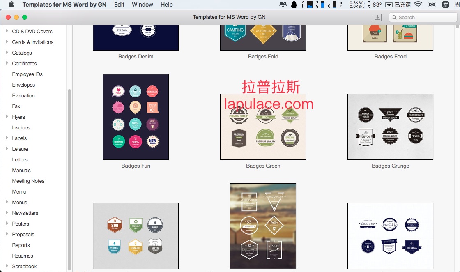Viewport: 460px width, 272px height.
Task: Click the Search field
Action: click(423, 17)
